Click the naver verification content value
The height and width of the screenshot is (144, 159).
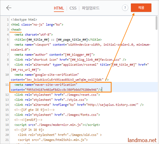(x=61, y=90)
